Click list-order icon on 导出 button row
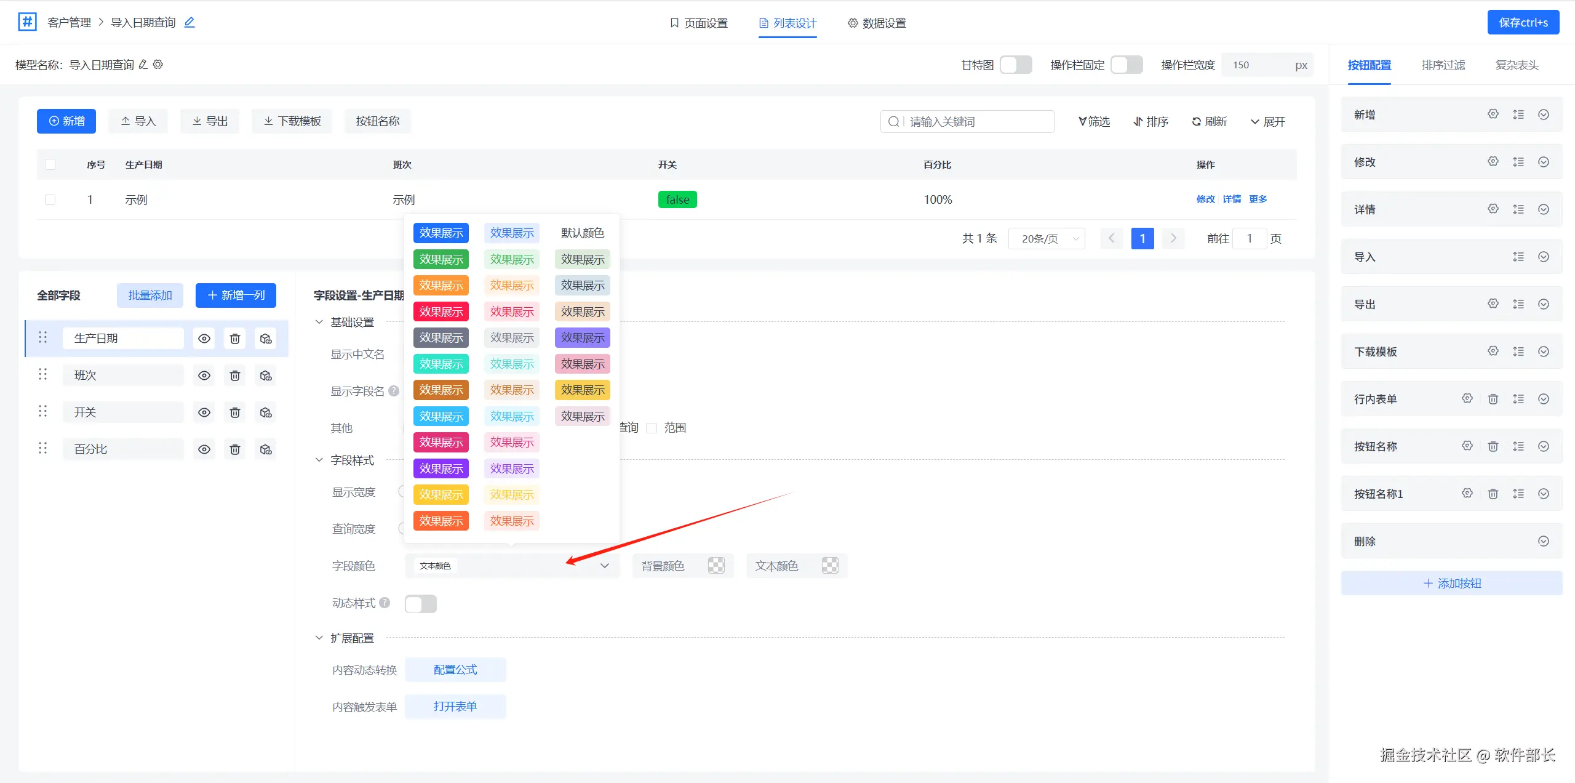This screenshot has height=783, width=1575. point(1518,304)
